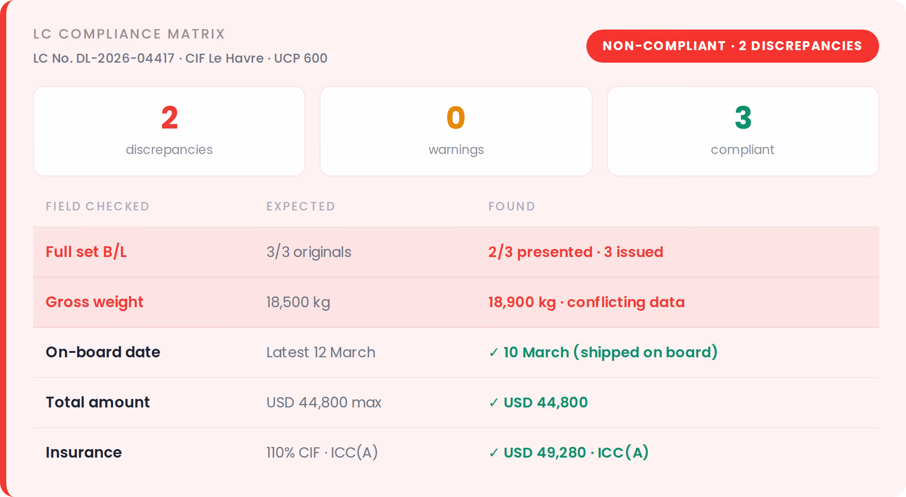Select the Gross weight field label
This screenshot has height=497, width=906.
94,302
